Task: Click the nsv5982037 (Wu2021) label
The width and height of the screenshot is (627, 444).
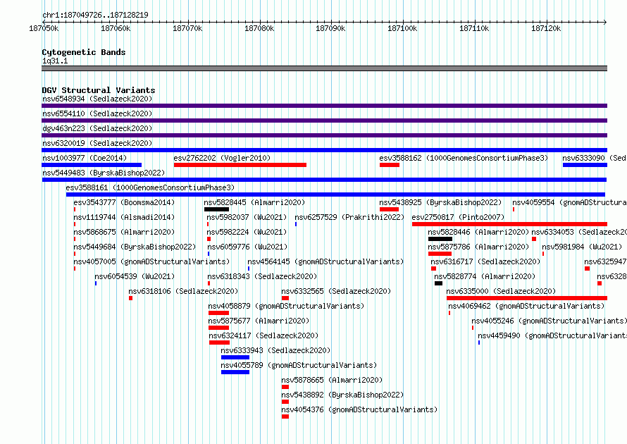Action: click(247, 217)
